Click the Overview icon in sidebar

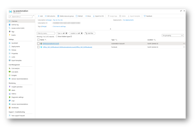10,21
